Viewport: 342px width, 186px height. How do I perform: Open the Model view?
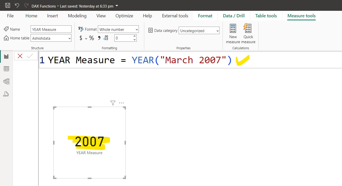(x=6, y=81)
